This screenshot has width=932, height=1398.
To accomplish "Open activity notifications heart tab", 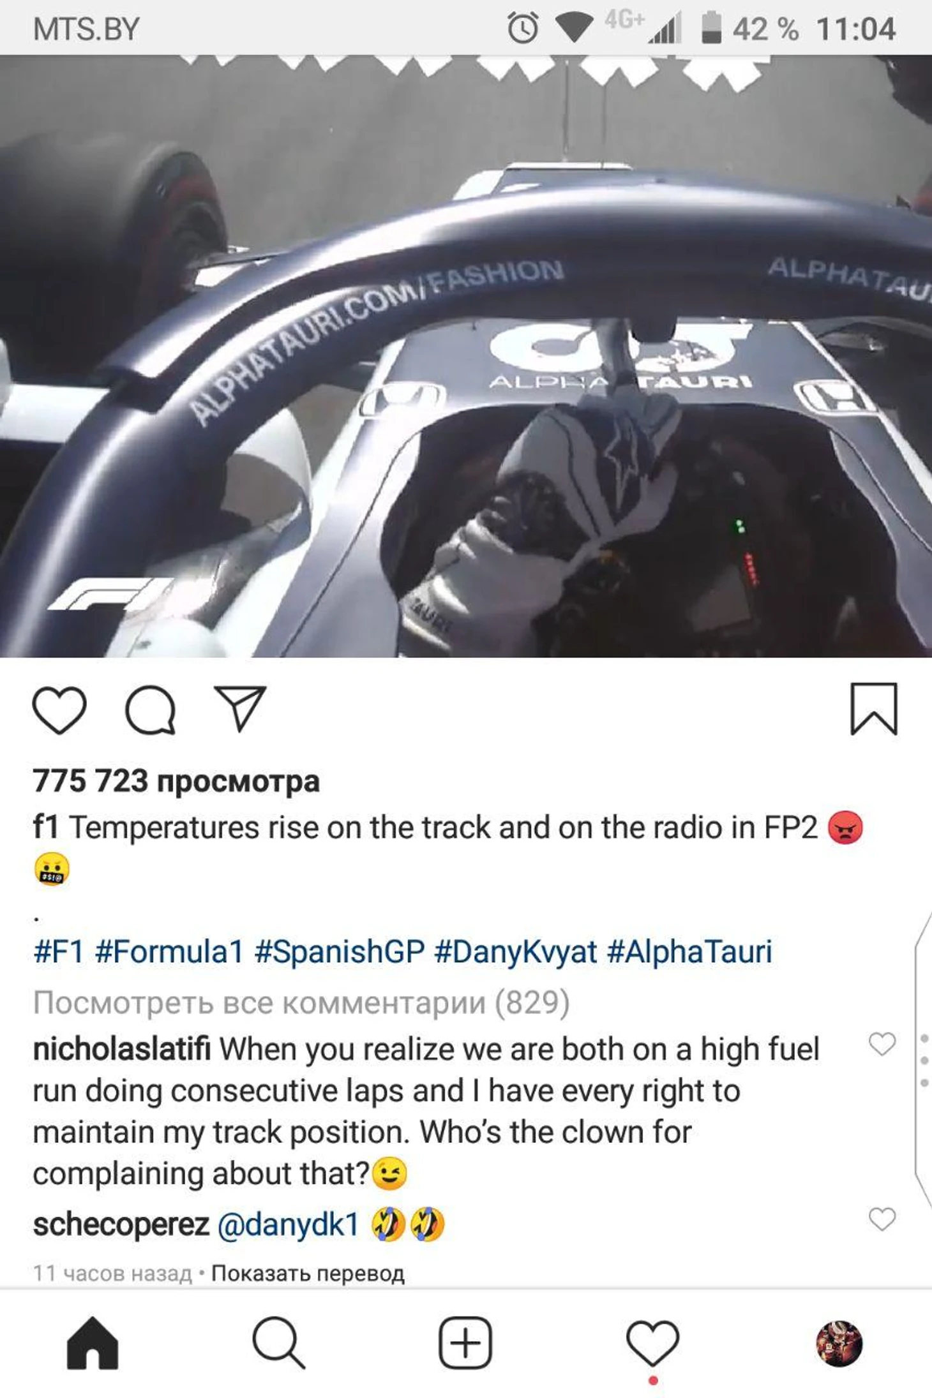I will pyautogui.click(x=652, y=1344).
